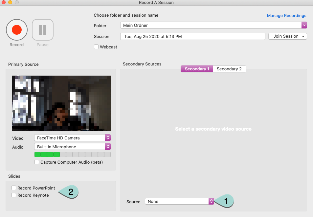The height and width of the screenshot is (217, 313).
Task: Open the Folder dropdown showing Mein Ordner
Action: click(x=213, y=25)
